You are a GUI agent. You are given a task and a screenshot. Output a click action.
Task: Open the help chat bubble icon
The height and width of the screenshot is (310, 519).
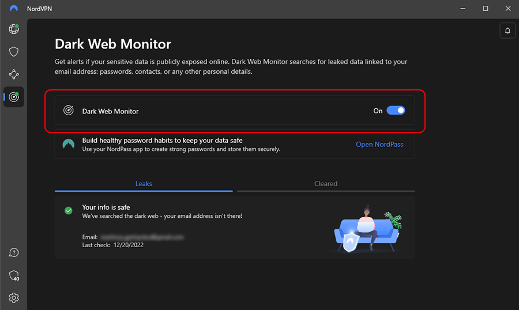tap(14, 253)
